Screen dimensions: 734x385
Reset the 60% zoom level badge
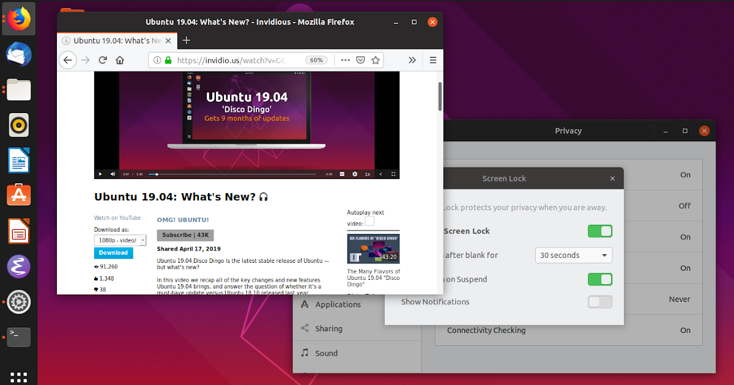click(316, 60)
